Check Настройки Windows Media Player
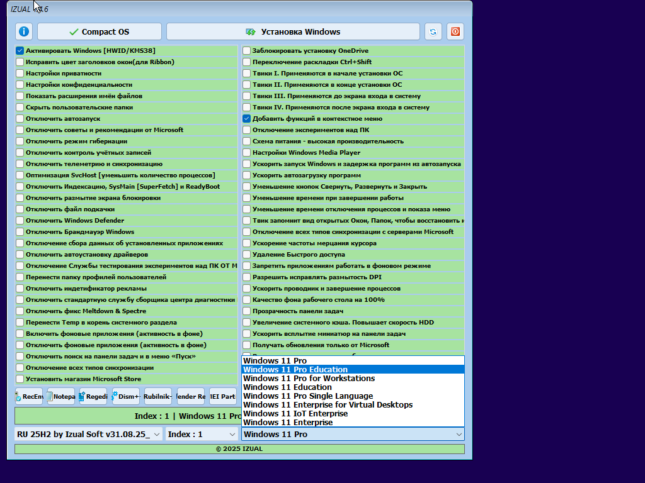Screen dimensions: 645x483 246,152
